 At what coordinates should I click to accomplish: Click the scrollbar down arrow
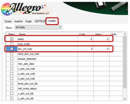point(125,99)
